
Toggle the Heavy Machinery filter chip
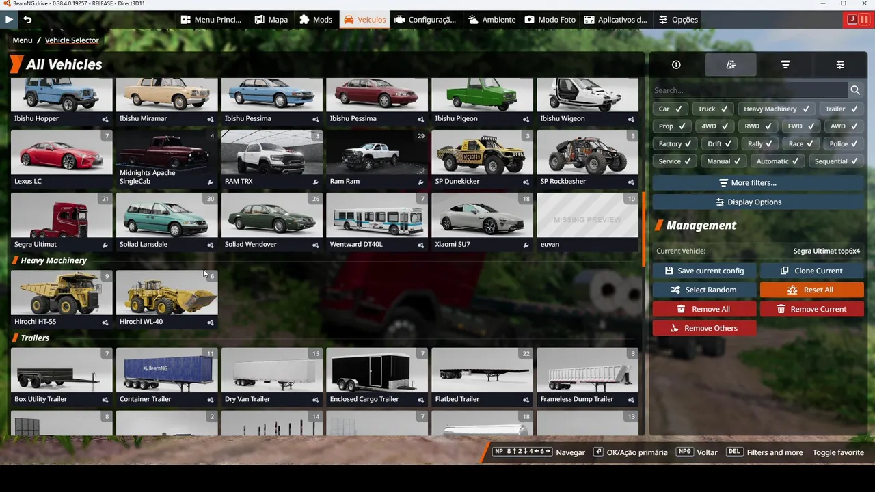(x=777, y=109)
